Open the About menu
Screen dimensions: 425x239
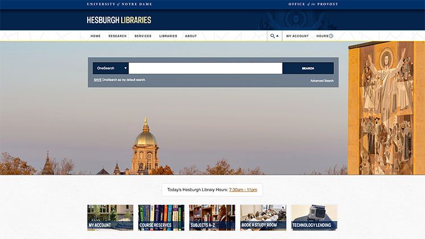point(191,36)
